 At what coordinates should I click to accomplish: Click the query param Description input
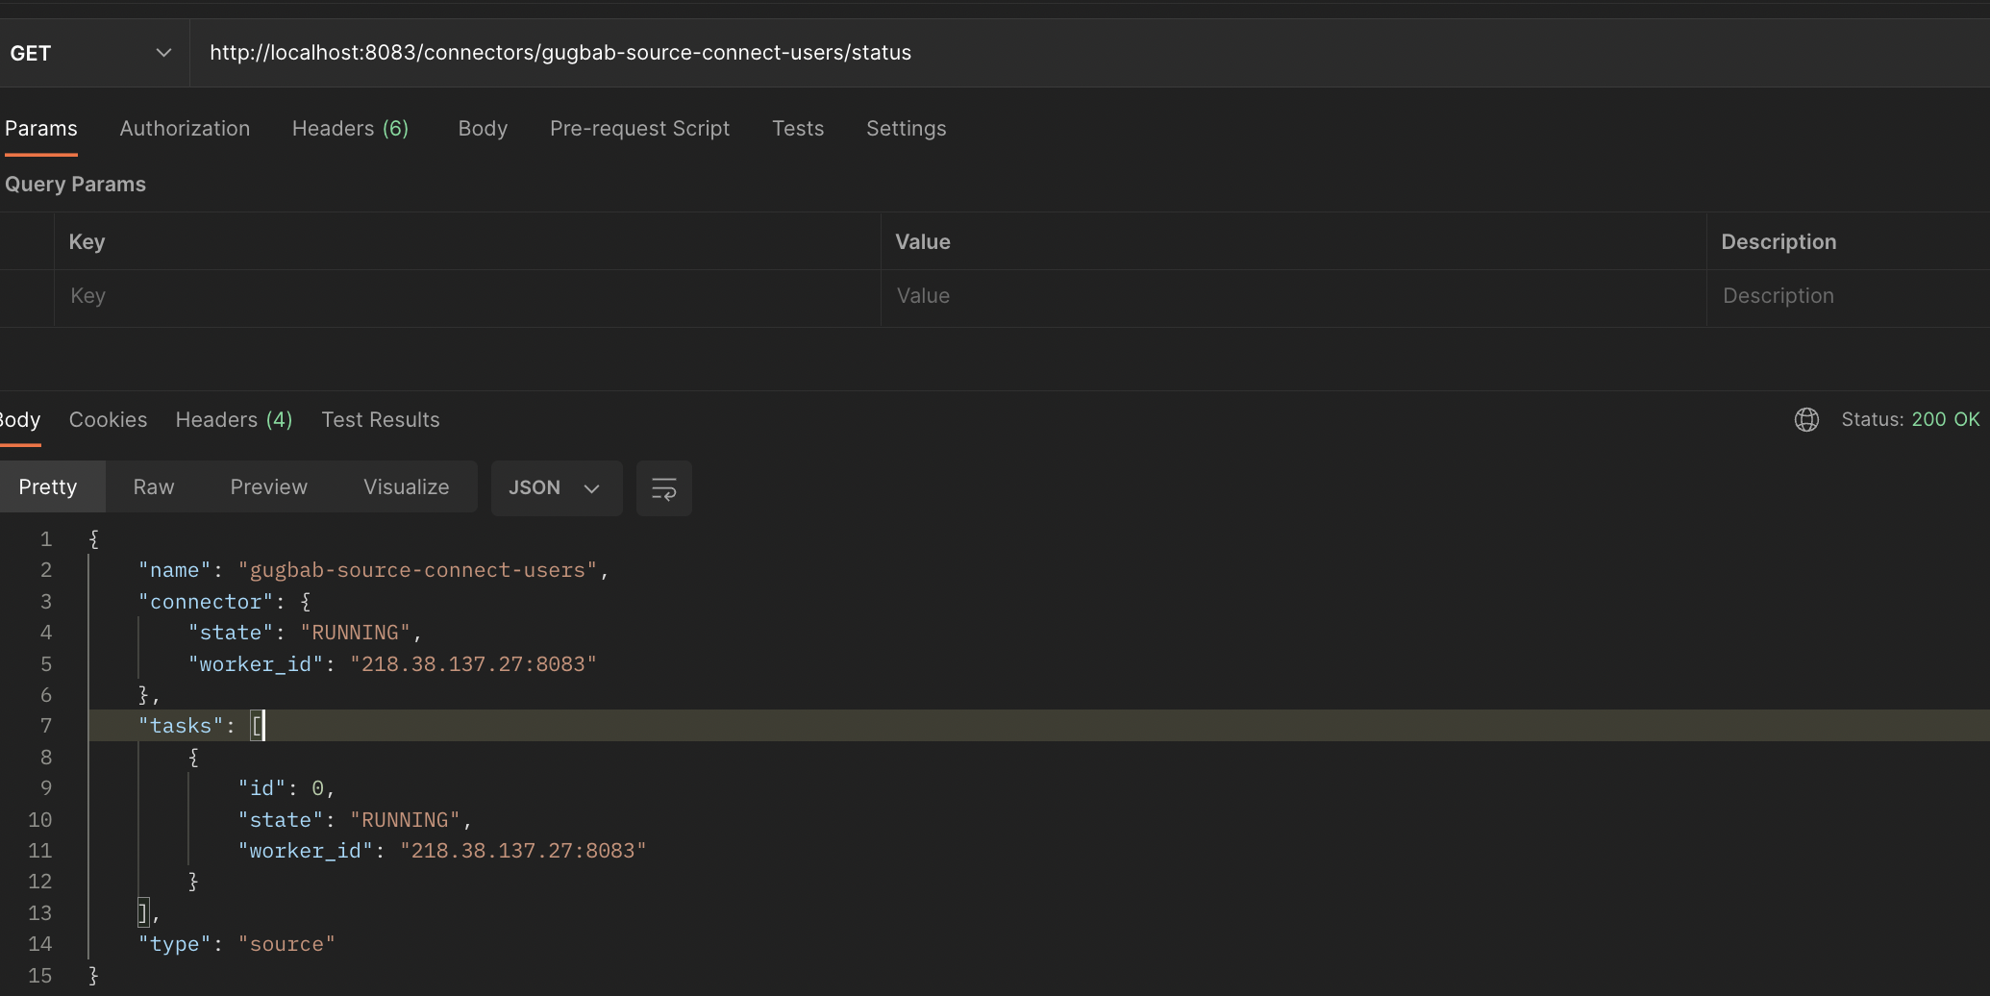[1848, 296]
